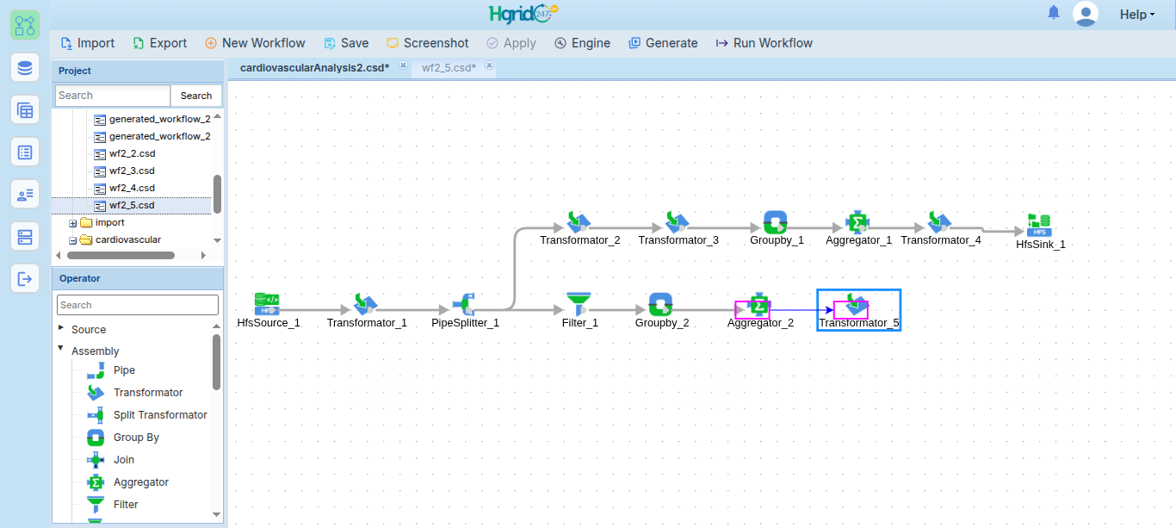Select the Transformator_3 node icon
This screenshot has width=1176, height=528.
[x=677, y=221]
